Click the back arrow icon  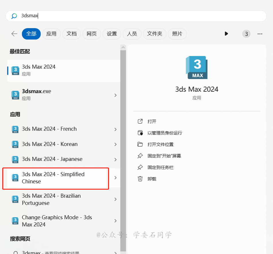click(x=14, y=34)
